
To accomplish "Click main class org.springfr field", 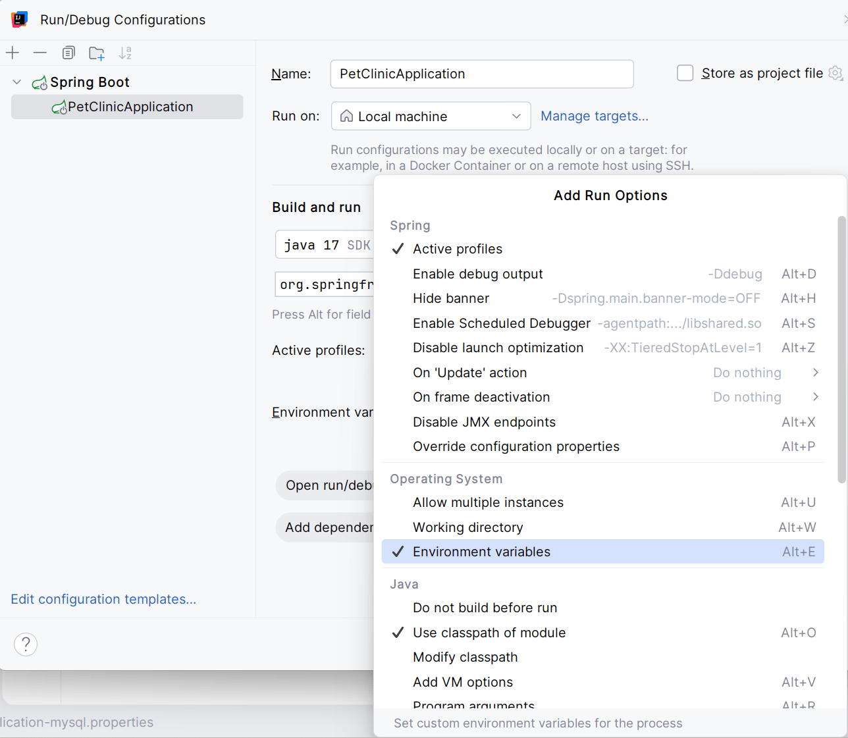I will [324, 284].
